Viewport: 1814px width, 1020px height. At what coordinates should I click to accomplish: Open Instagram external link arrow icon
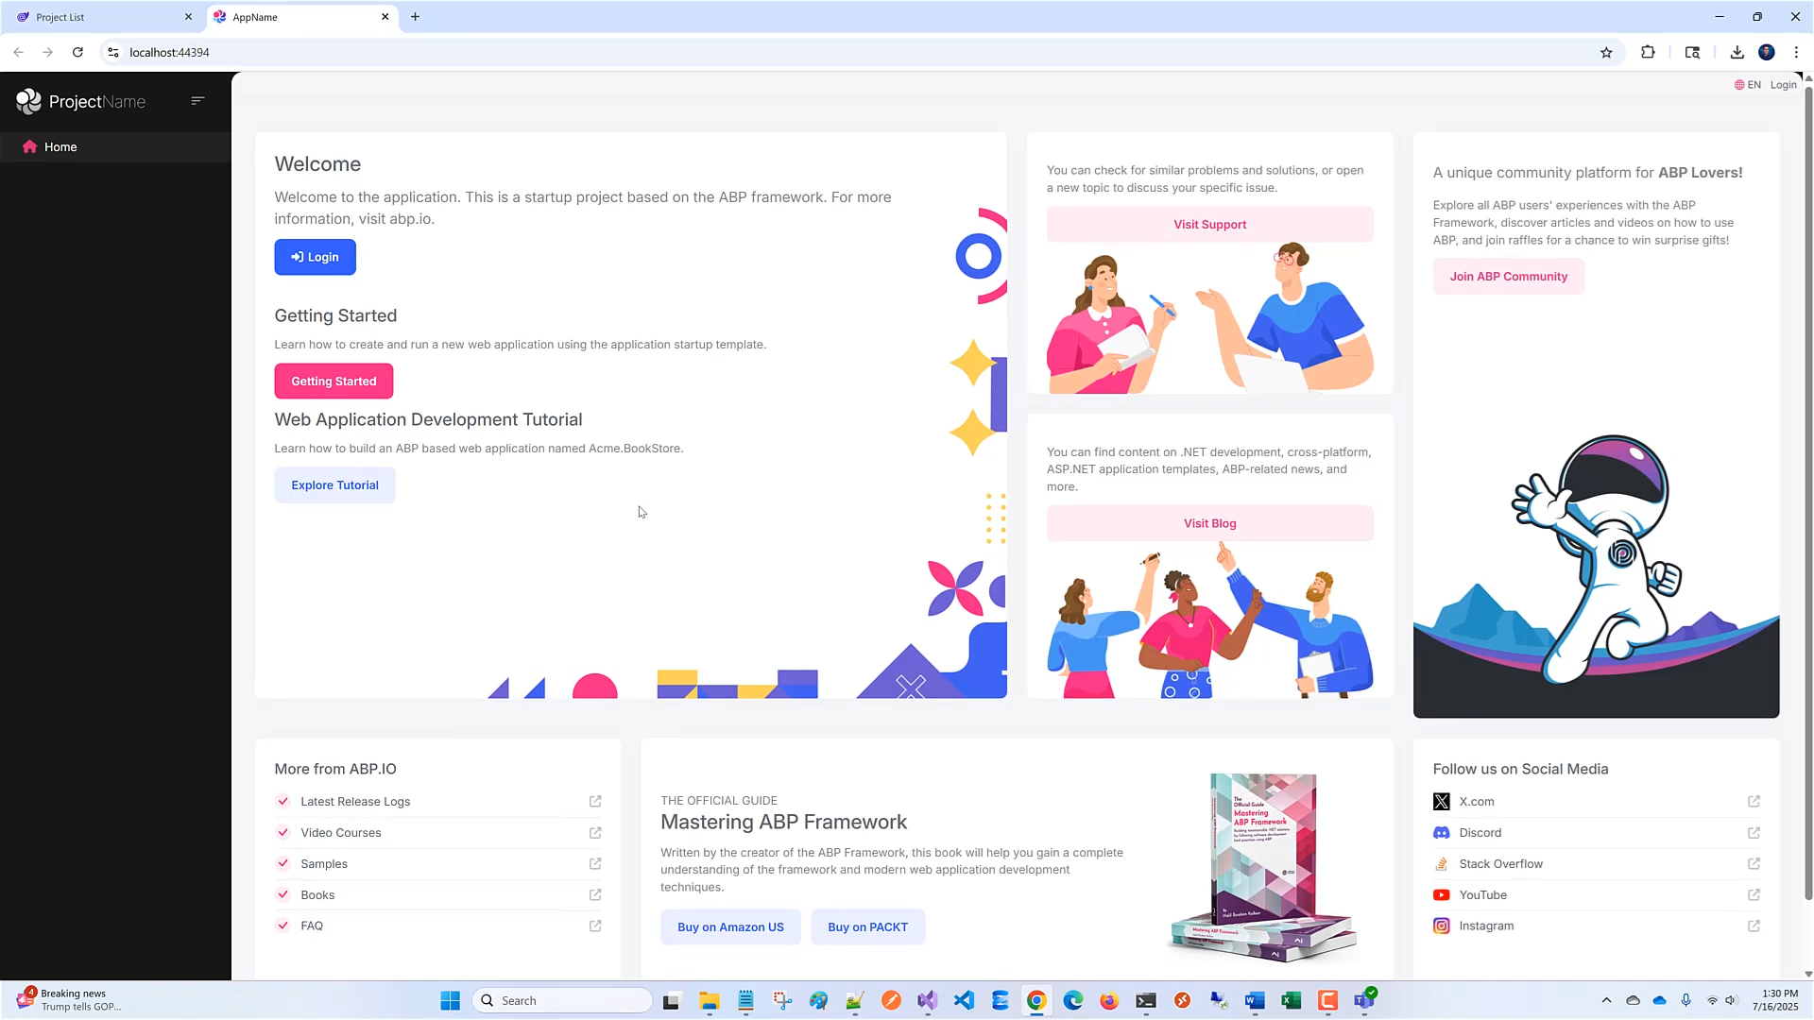click(1754, 926)
